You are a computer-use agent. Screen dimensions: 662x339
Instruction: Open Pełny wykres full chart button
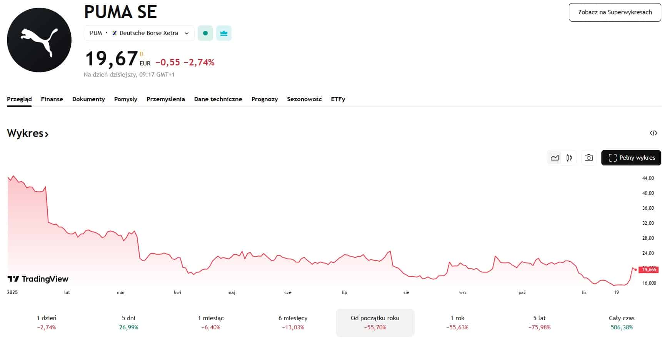point(631,158)
